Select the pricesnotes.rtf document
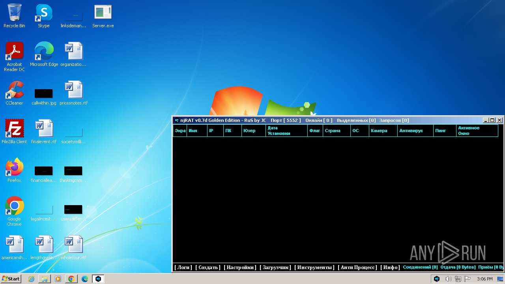This screenshot has height=284, width=505. click(73, 93)
